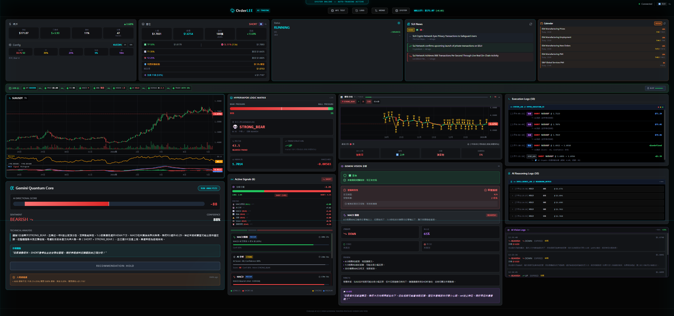Click the OrderLEE logo icon

pos(232,11)
